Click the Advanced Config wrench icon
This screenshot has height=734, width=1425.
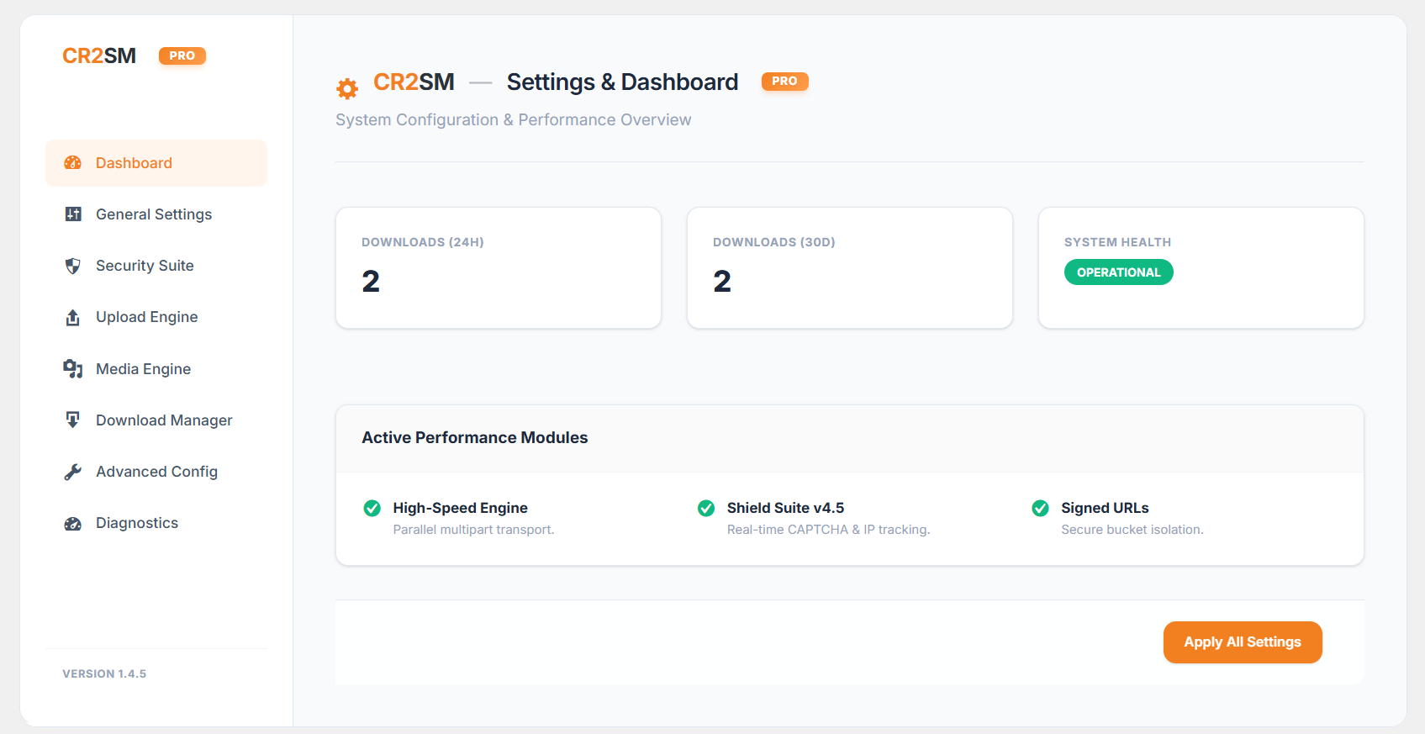(73, 472)
